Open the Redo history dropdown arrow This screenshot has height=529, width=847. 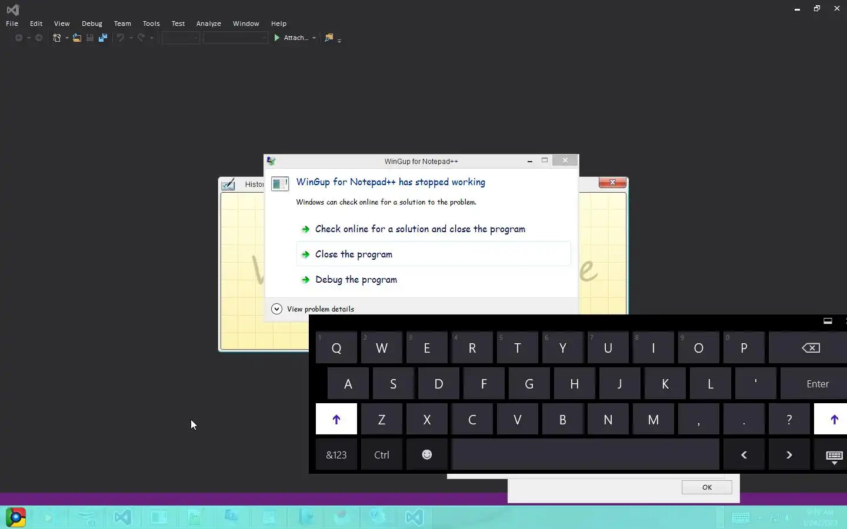coord(152,38)
